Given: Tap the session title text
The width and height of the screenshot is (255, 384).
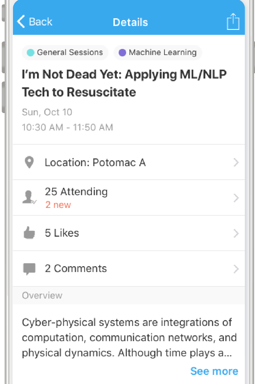Looking at the screenshot, I should click(x=124, y=83).
